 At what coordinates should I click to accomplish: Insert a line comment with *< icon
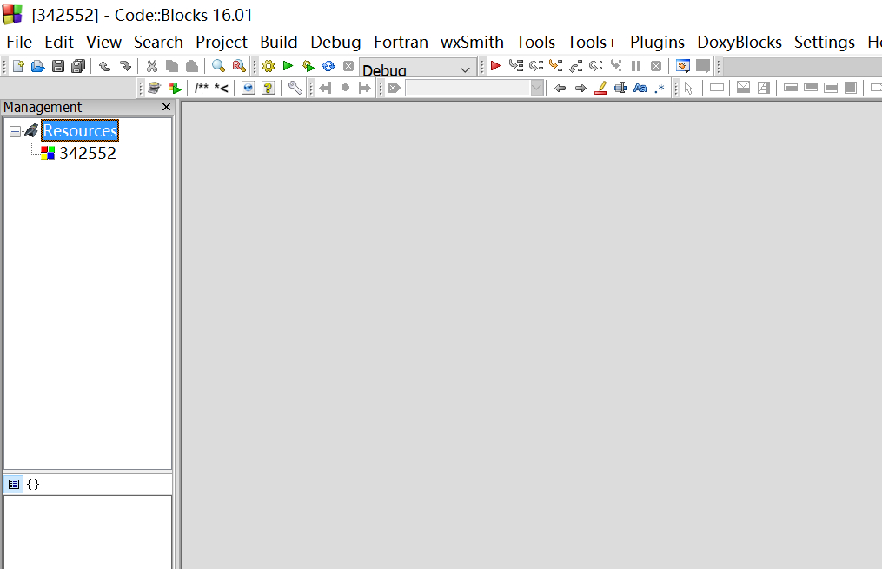point(221,88)
